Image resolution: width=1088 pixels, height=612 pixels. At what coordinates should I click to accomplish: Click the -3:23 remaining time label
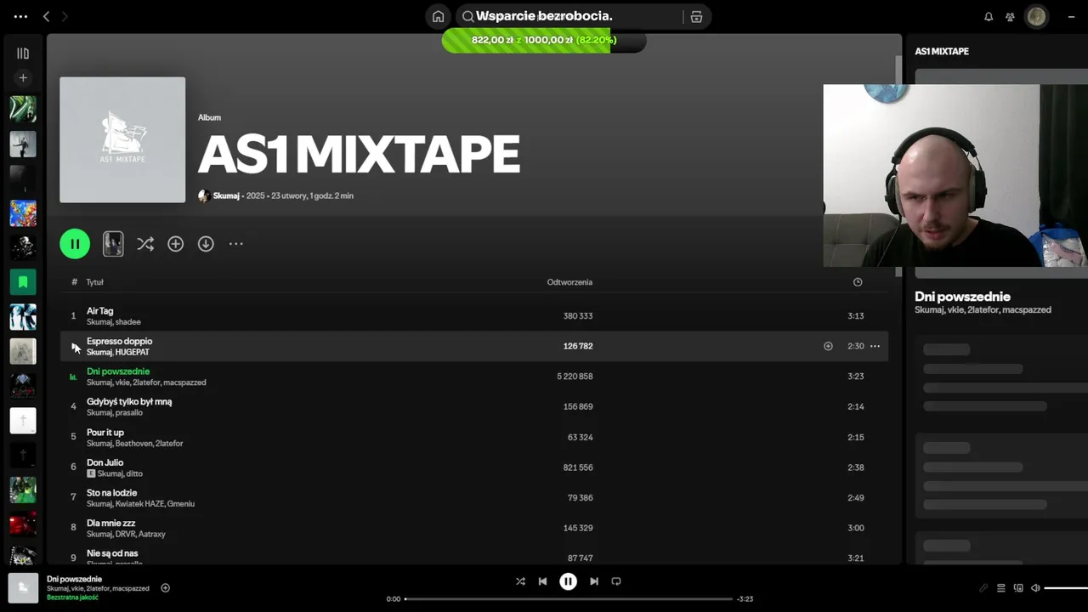click(x=745, y=598)
